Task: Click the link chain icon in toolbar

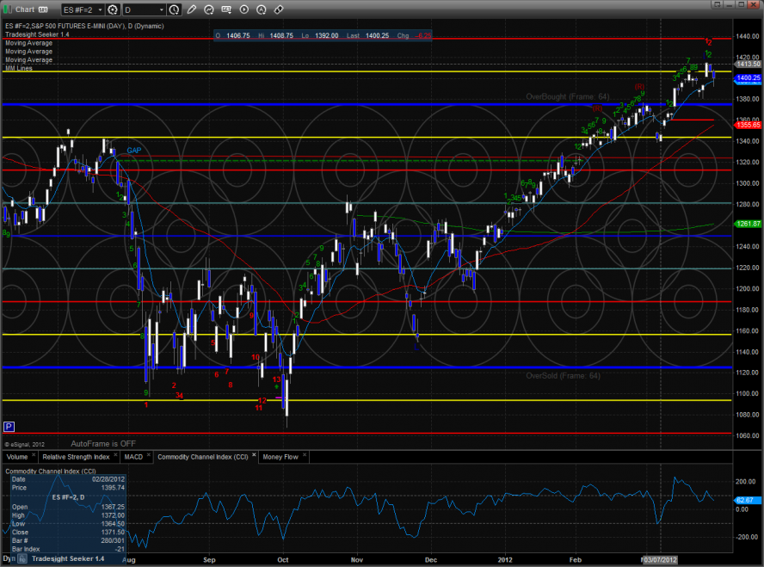Action: (x=280, y=9)
